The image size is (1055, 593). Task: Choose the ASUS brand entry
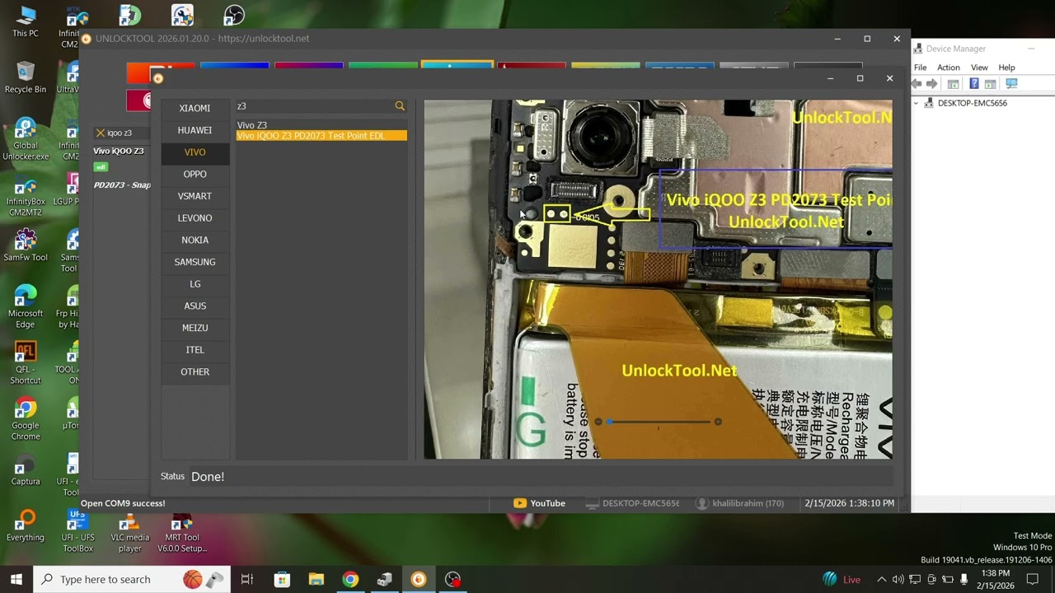[x=195, y=306]
